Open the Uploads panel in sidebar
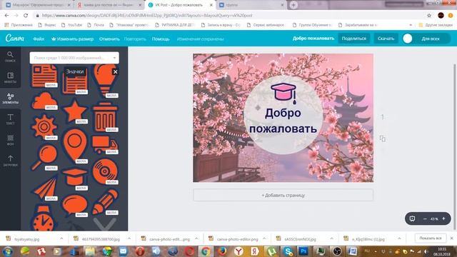The image size is (457, 257). pos(10,161)
